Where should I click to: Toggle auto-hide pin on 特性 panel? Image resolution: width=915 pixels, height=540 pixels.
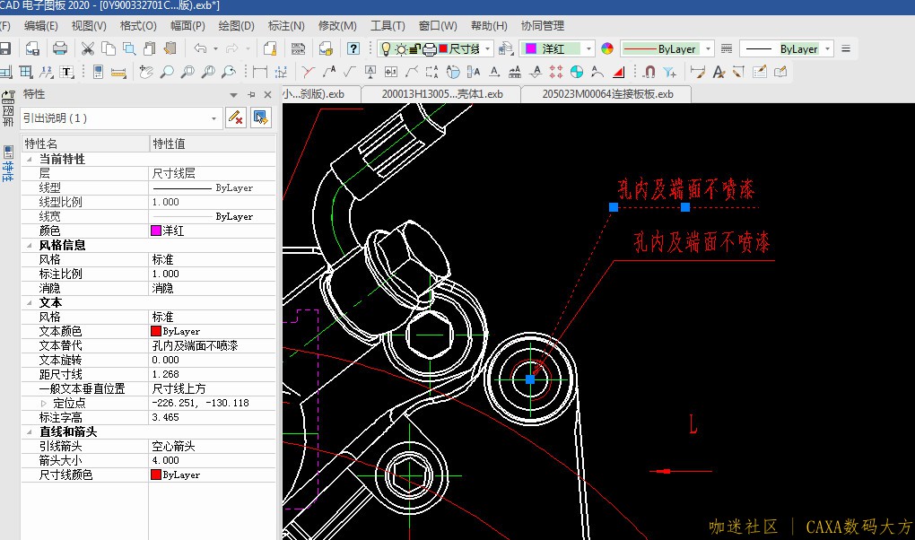pos(251,94)
